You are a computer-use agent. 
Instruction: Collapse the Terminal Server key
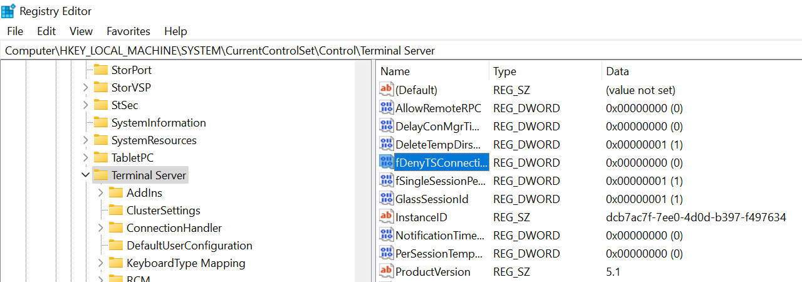click(85, 175)
